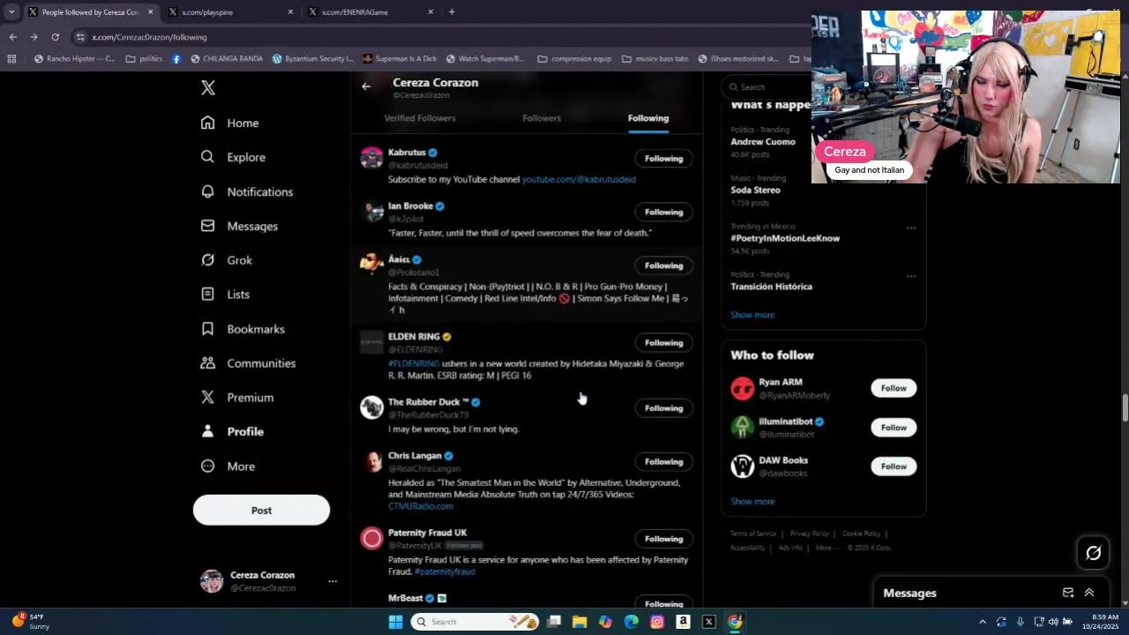Viewport: 1129px width, 635px height.
Task: Open a new browser tab
Action: 452,11
